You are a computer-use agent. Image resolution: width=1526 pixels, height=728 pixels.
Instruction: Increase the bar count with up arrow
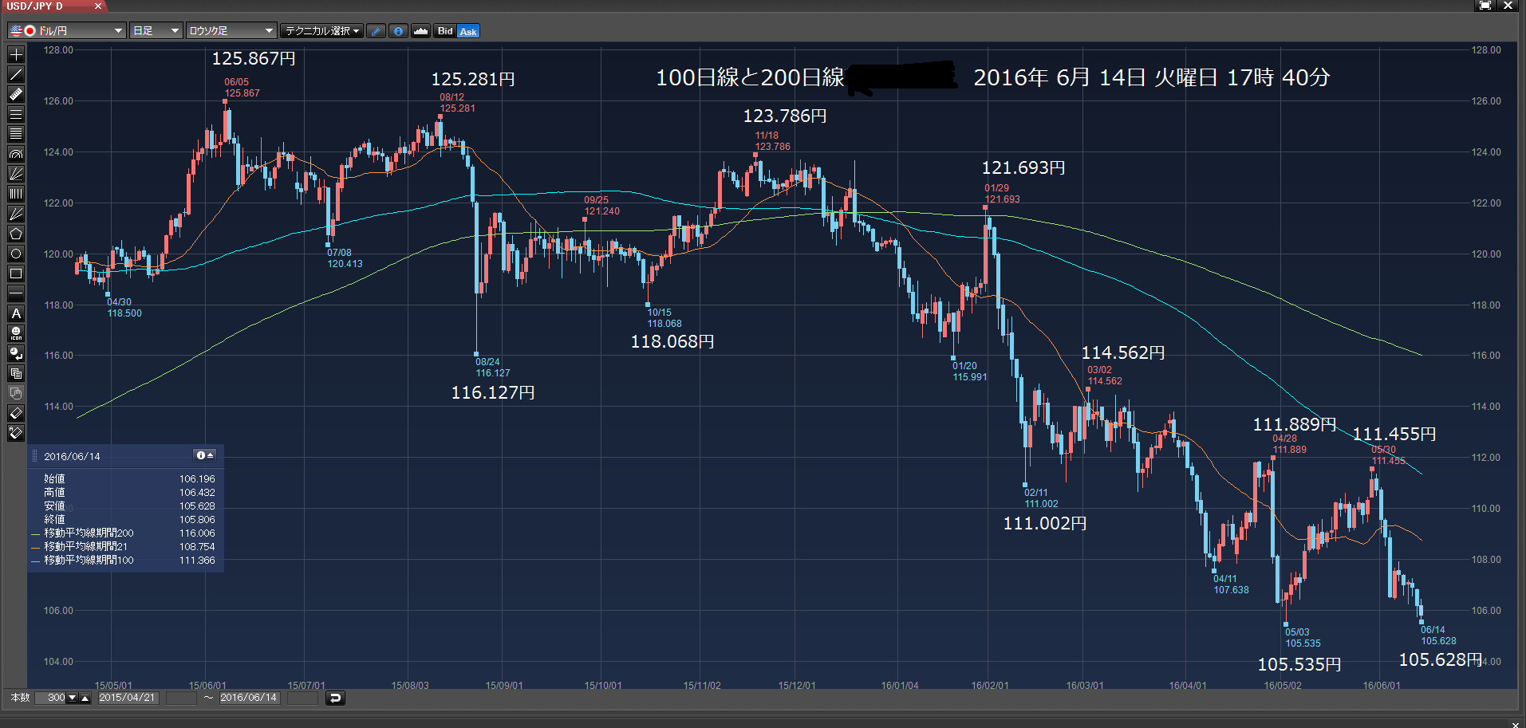click(85, 698)
